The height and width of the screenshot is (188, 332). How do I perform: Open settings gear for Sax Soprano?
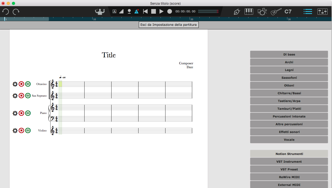[15, 96]
